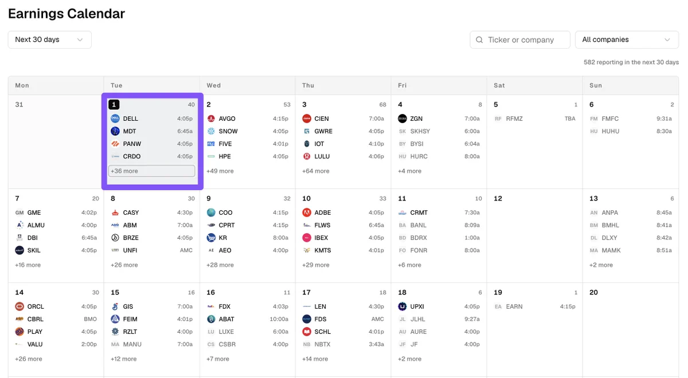Open the All companies dropdown
Image resolution: width=688 pixels, height=378 pixels.
(627, 40)
